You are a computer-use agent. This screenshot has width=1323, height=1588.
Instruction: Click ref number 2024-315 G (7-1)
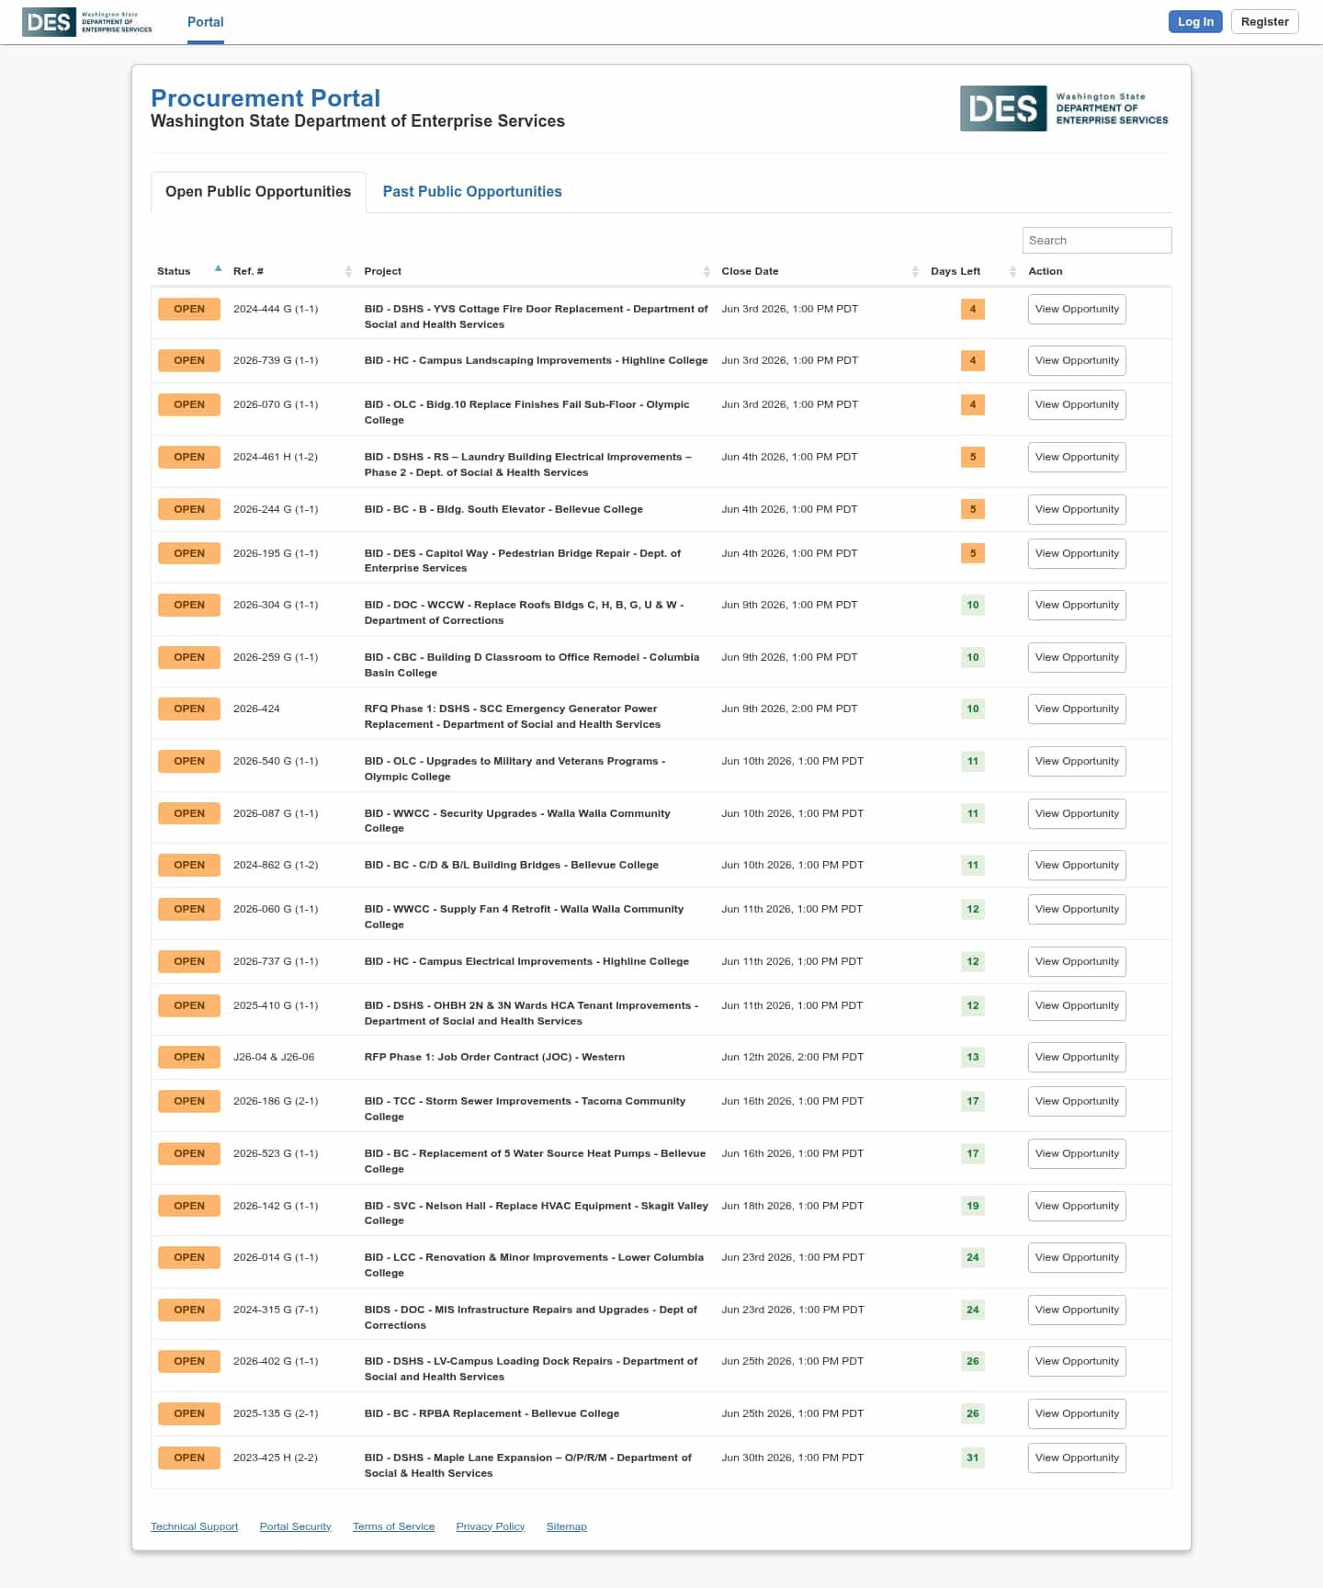tap(276, 1310)
